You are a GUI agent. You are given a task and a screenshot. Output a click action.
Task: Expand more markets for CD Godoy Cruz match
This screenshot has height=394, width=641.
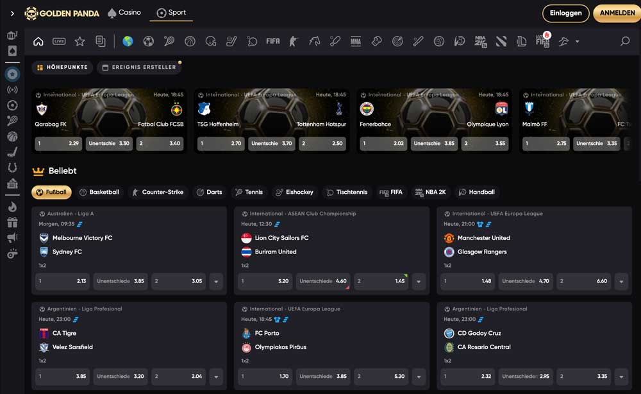pos(621,377)
